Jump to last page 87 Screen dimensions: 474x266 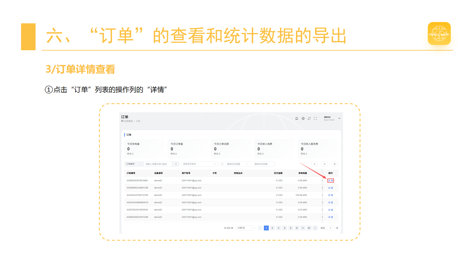coord(309,228)
